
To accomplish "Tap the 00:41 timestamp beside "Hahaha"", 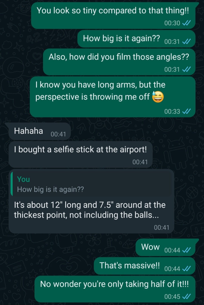I will pos(58,134).
